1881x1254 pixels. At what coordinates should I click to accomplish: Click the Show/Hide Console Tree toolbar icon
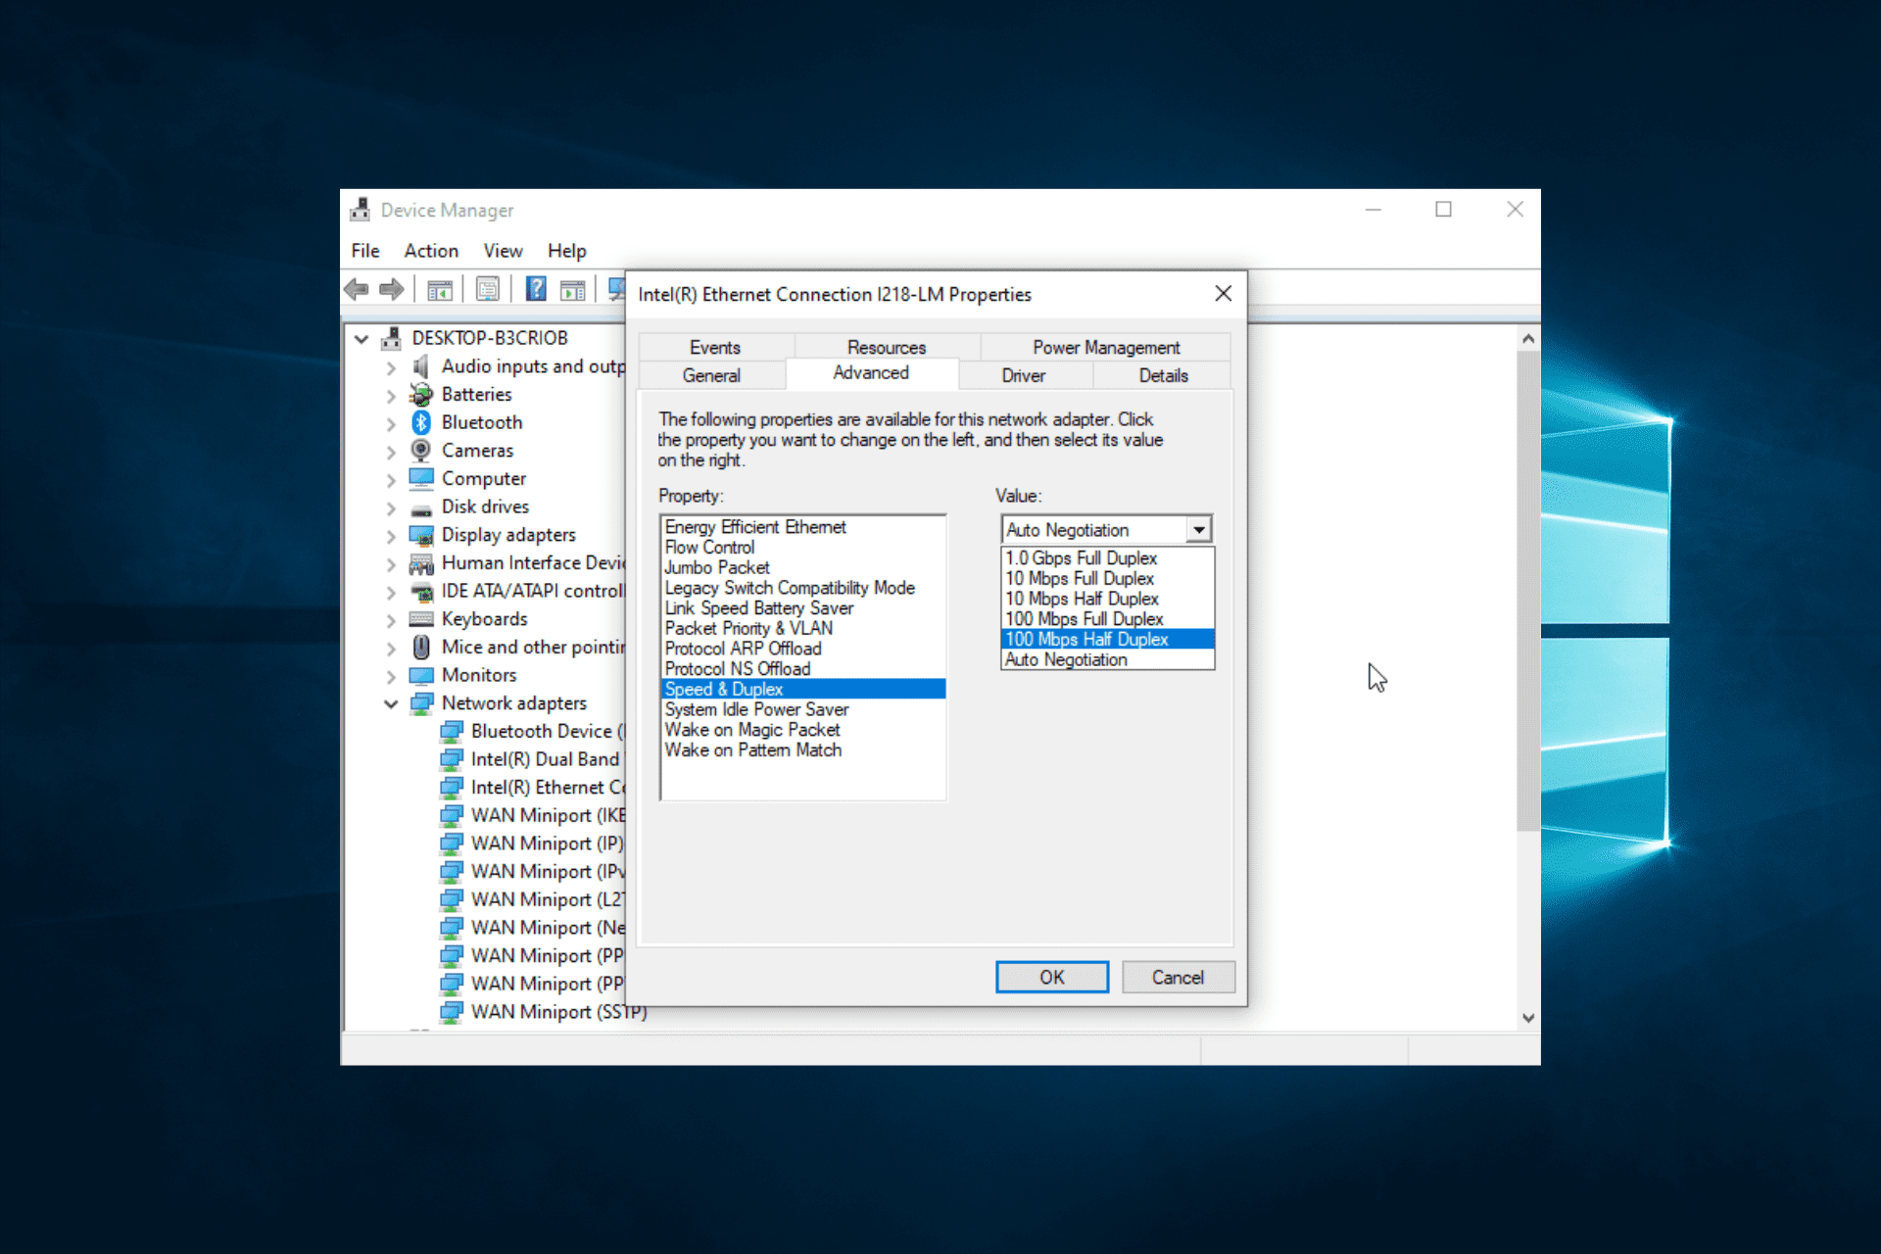(x=440, y=290)
